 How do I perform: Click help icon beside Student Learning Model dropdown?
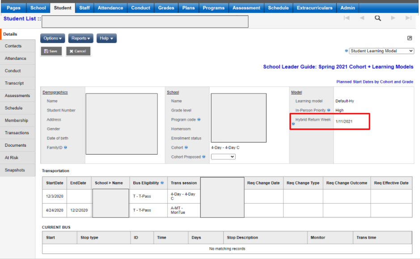346,51
